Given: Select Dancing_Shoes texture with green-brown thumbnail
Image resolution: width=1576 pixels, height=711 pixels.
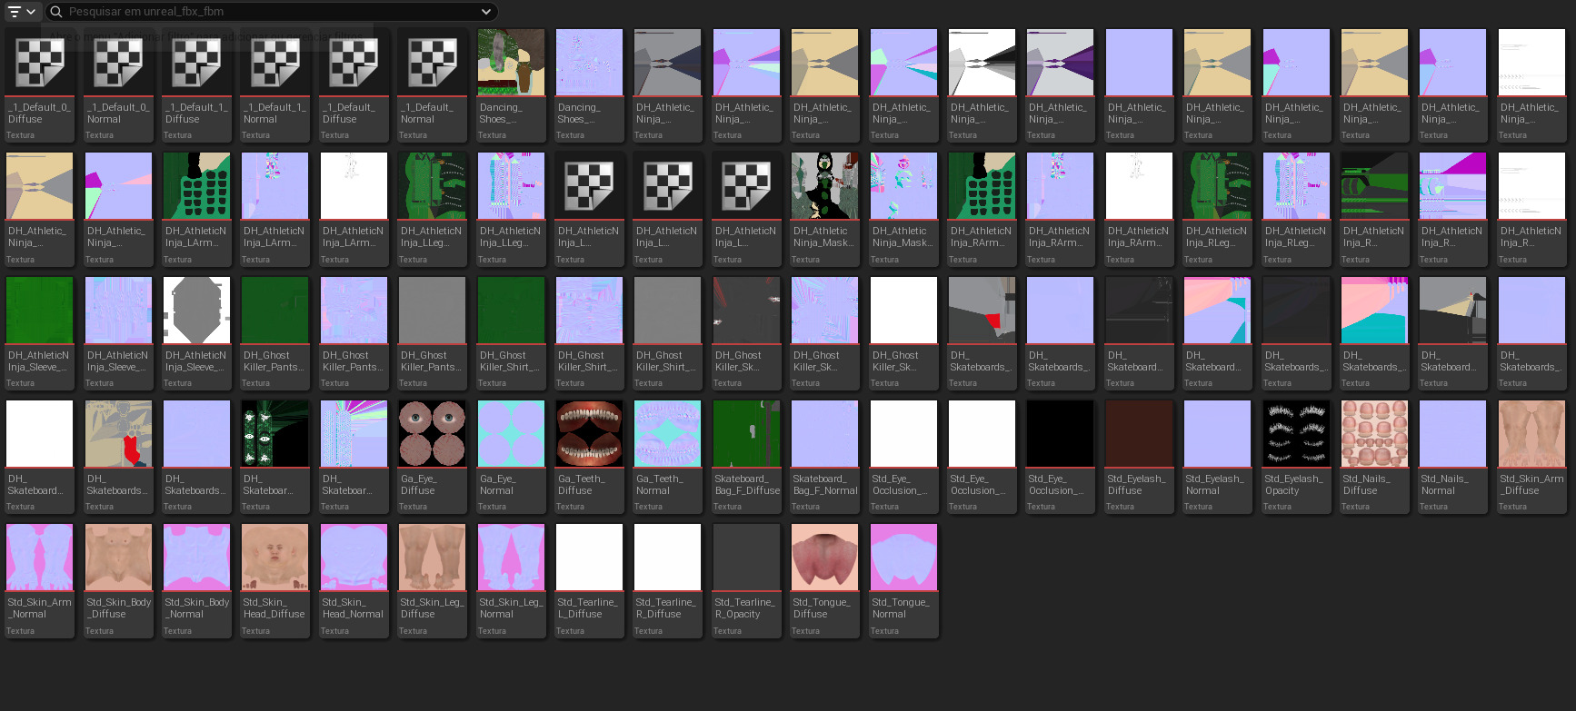Looking at the screenshot, I should (x=512, y=84).
